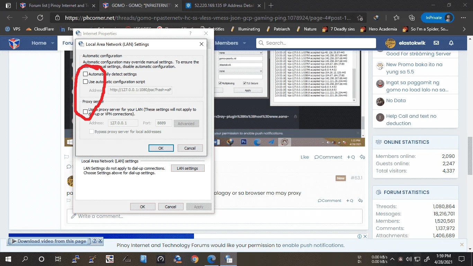Show hidden system tray icons

tap(392, 259)
